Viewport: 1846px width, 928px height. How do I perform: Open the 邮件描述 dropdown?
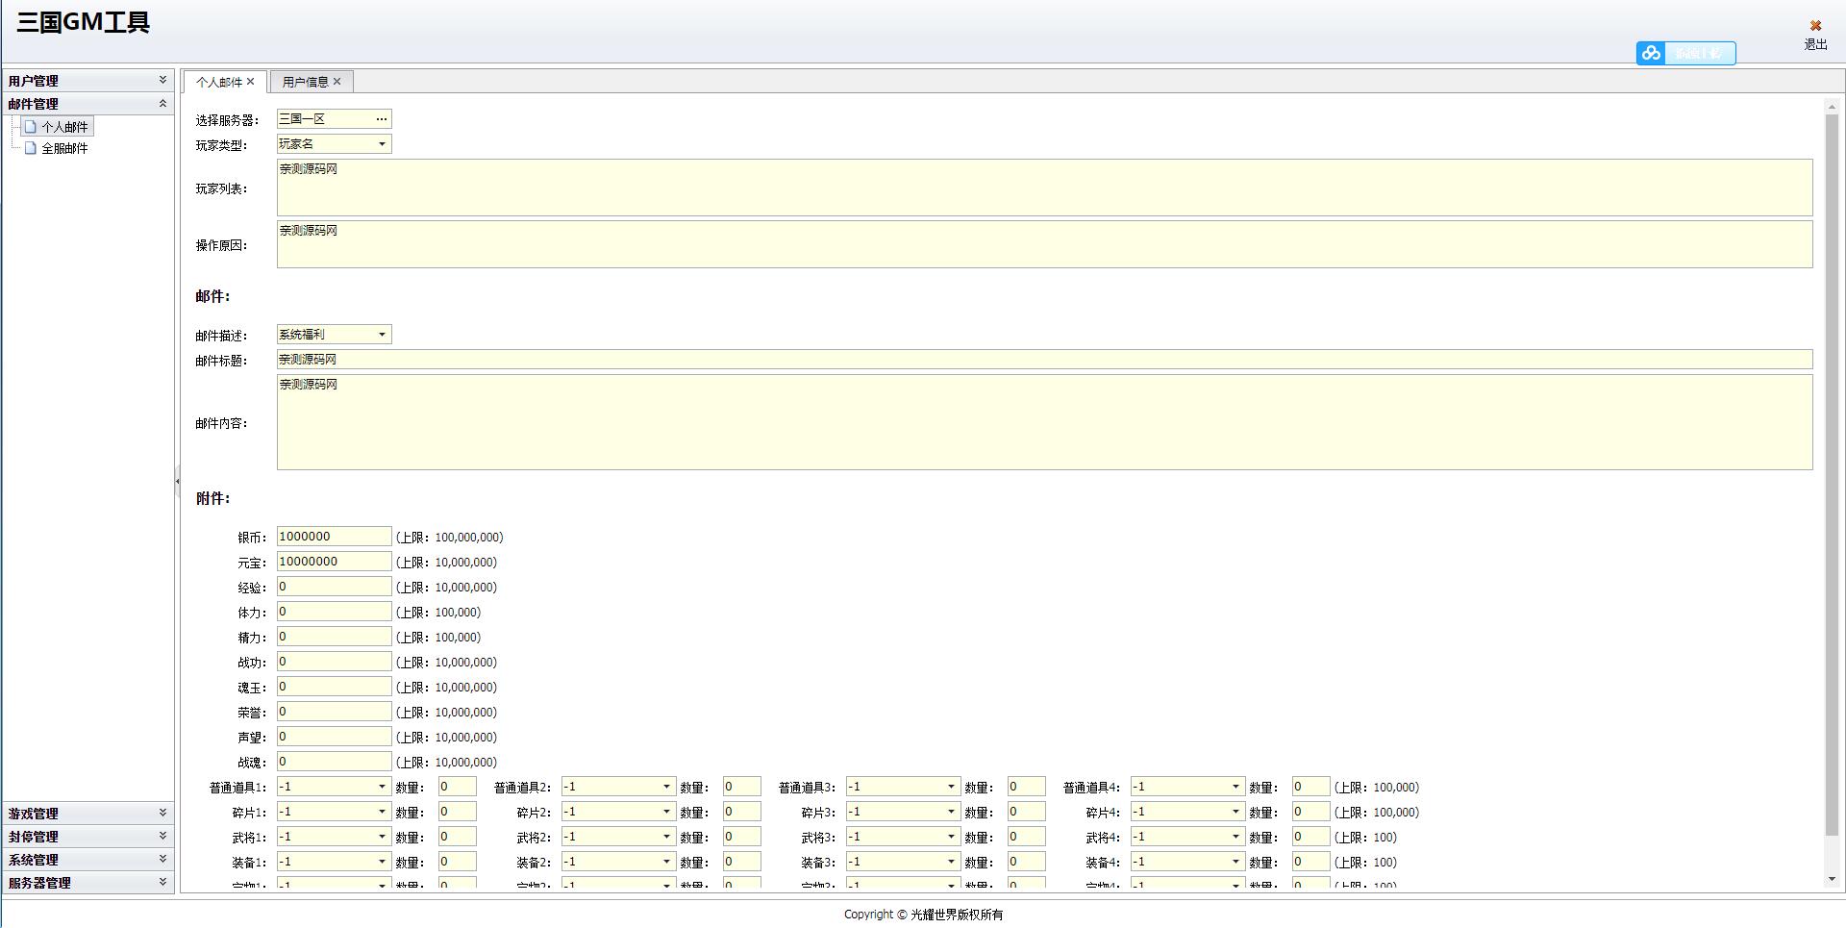click(382, 335)
